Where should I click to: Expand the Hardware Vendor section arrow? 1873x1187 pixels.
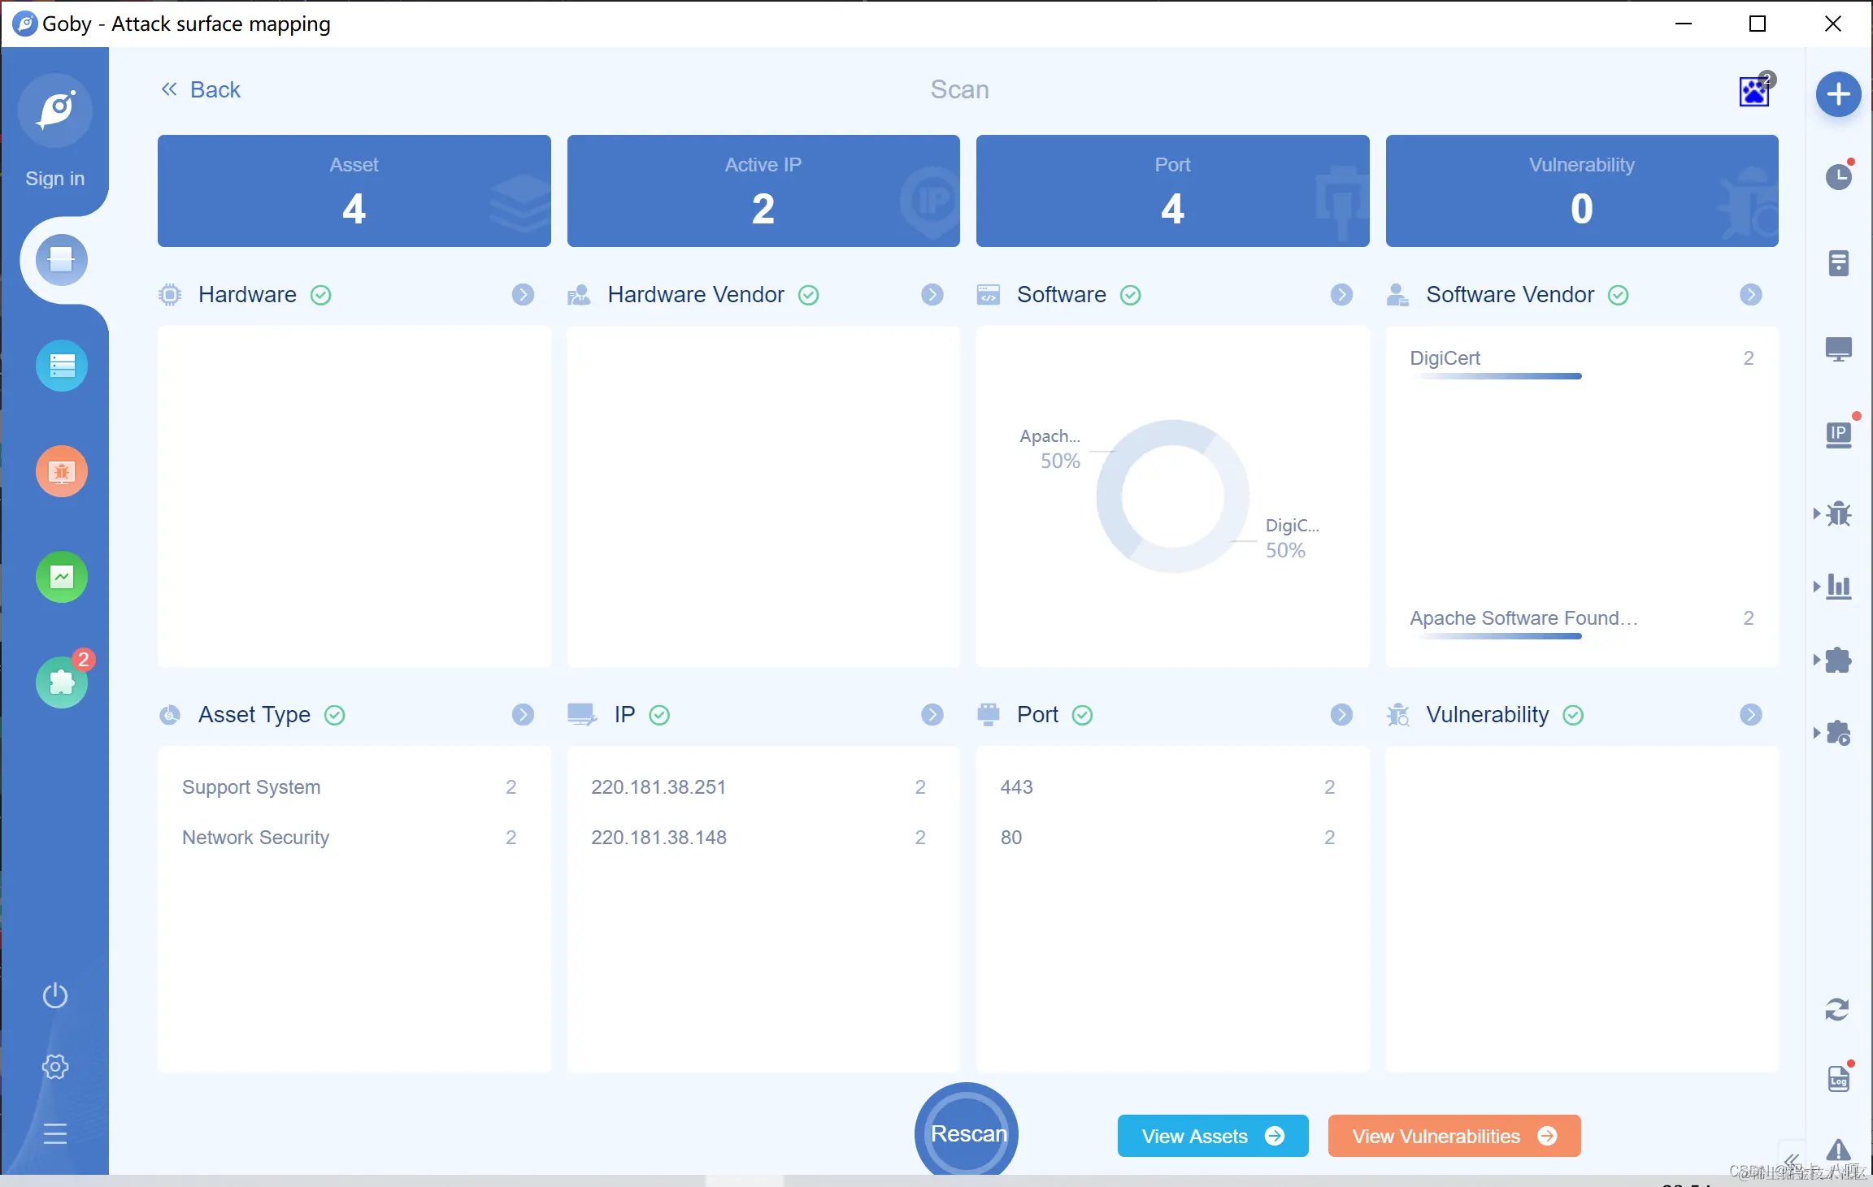(x=932, y=295)
